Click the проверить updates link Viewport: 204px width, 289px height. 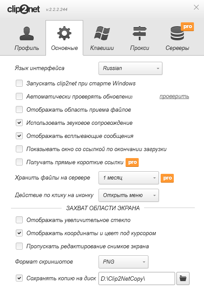click(174, 96)
